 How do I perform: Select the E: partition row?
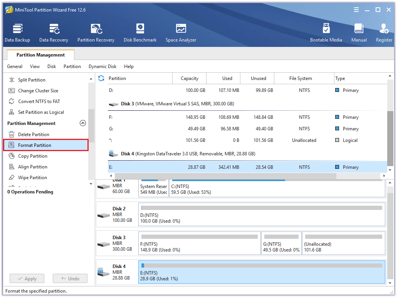247,167
